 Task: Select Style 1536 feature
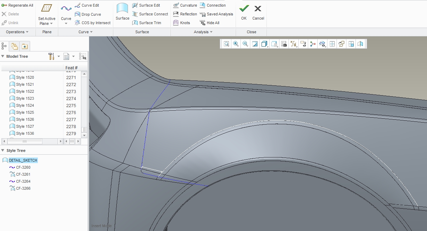coord(21,133)
